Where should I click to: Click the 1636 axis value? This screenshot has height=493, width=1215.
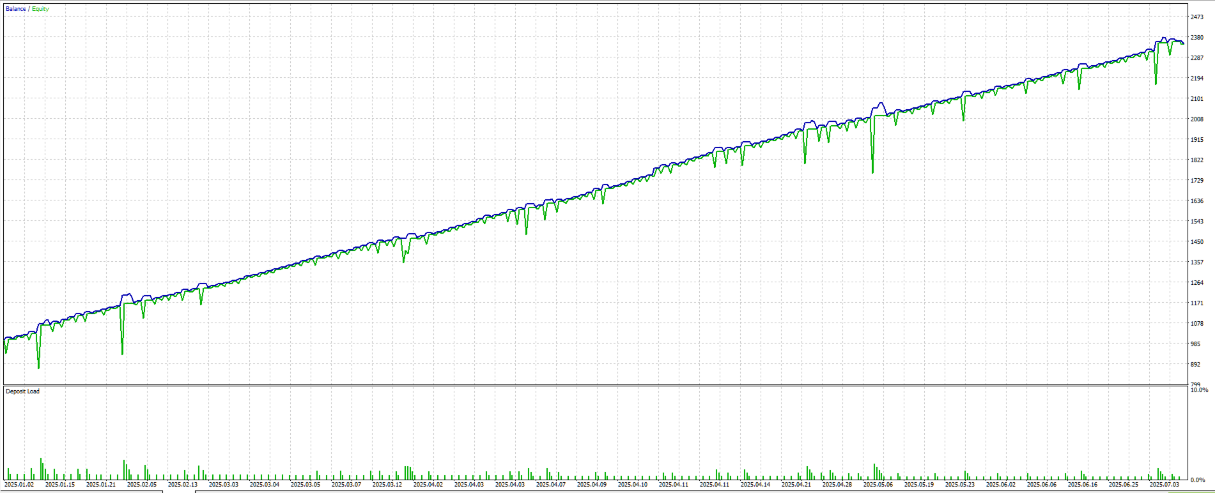click(x=1197, y=201)
